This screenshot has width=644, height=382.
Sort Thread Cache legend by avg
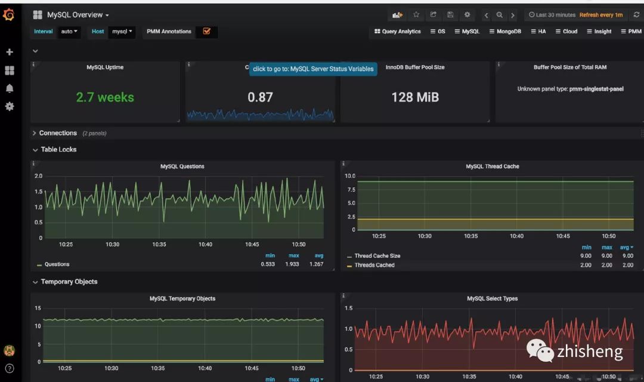tap(626, 248)
